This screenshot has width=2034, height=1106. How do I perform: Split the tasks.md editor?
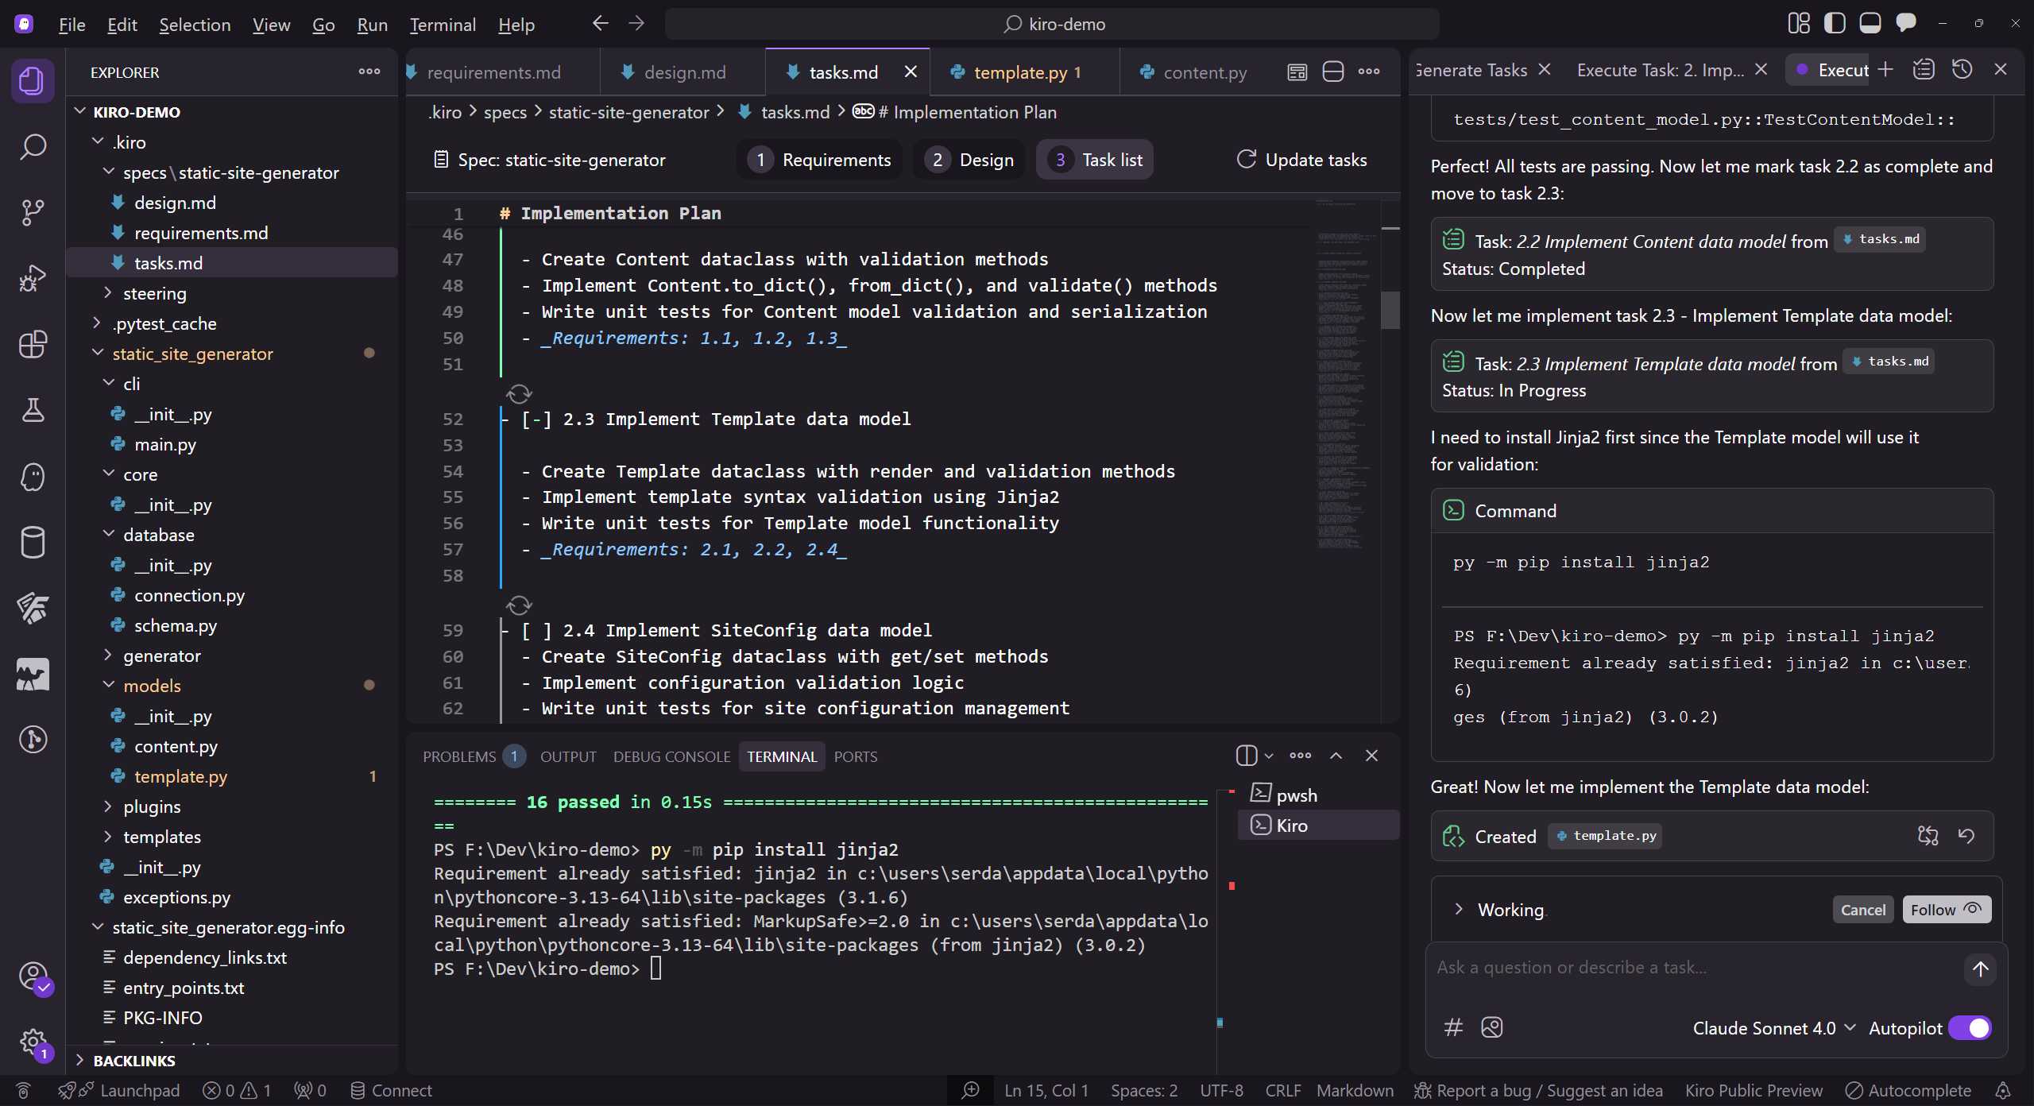pyautogui.click(x=1332, y=72)
